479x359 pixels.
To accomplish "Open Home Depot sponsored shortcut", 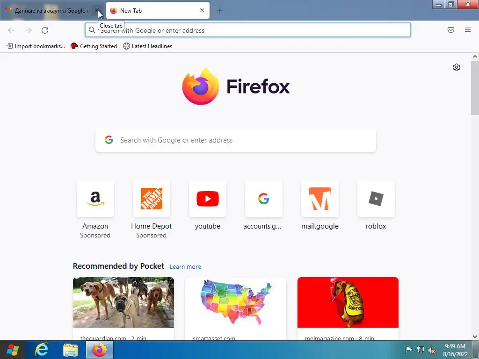I will coord(151,199).
